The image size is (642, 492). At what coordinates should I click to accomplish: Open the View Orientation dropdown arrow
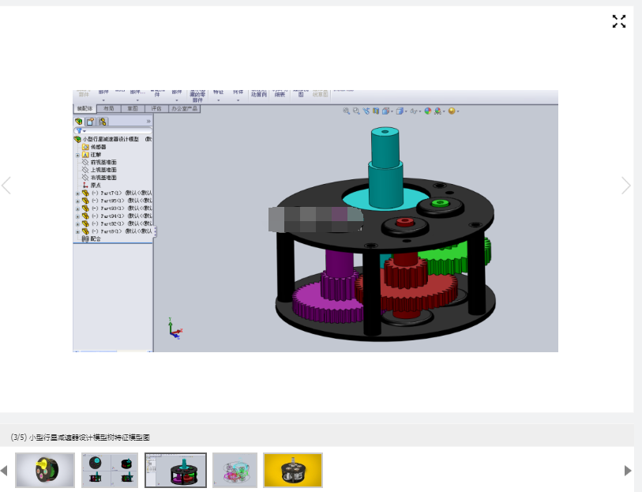[392, 111]
